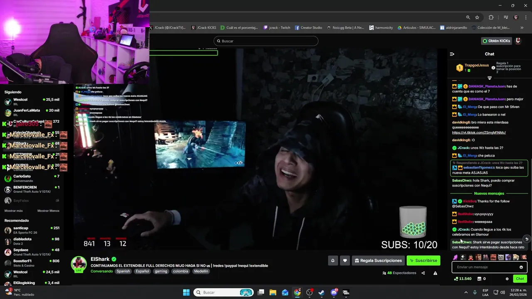The width and height of the screenshot is (532, 299).
Task: Select the gray cat emote in quick emote bar
Action: click(500, 257)
